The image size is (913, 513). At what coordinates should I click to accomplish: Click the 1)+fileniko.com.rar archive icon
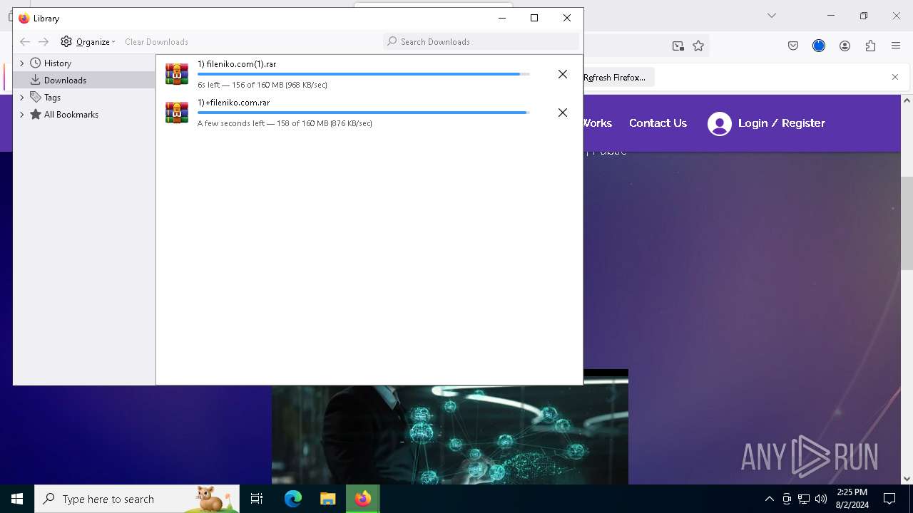coord(177,113)
